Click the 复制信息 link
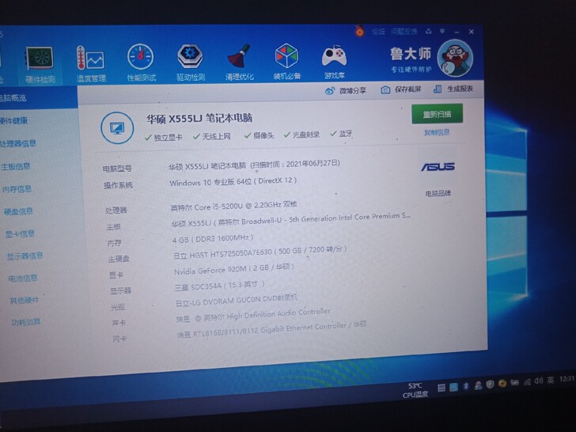 point(437,132)
